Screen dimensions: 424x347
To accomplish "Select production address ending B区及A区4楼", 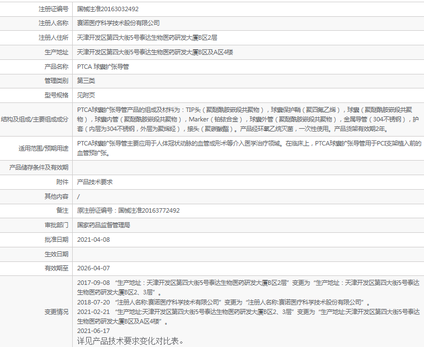I will (x=155, y=52).
